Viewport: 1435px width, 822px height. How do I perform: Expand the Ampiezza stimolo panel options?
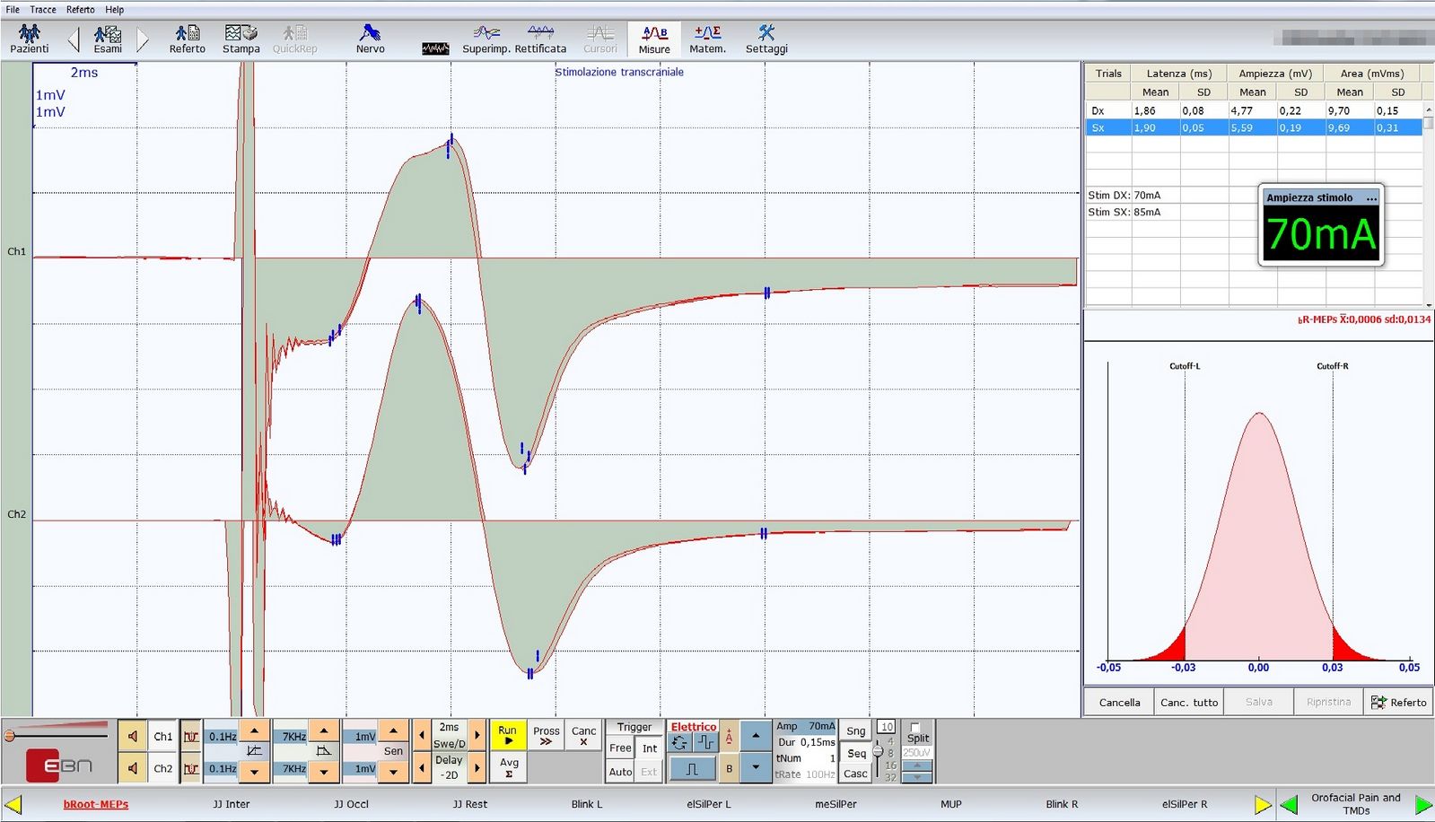1370,197
